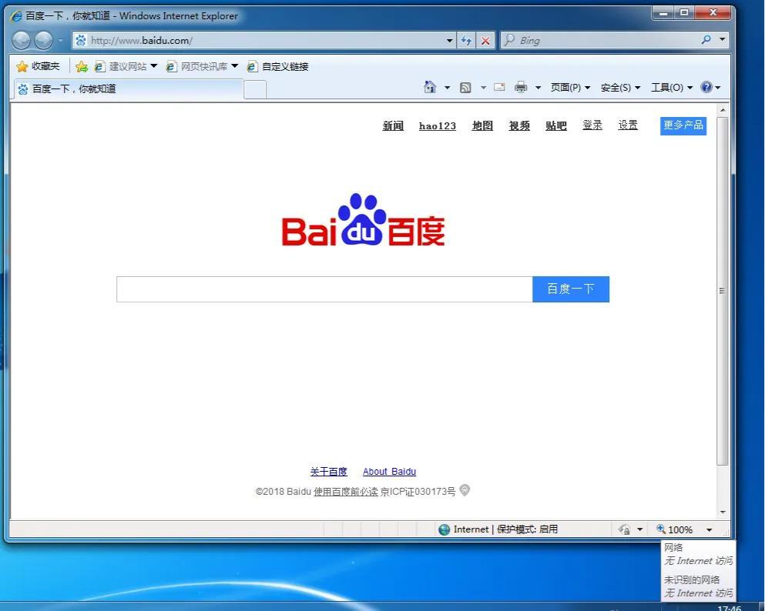Expand the feeds dropdown arrow

coord(483,88)
